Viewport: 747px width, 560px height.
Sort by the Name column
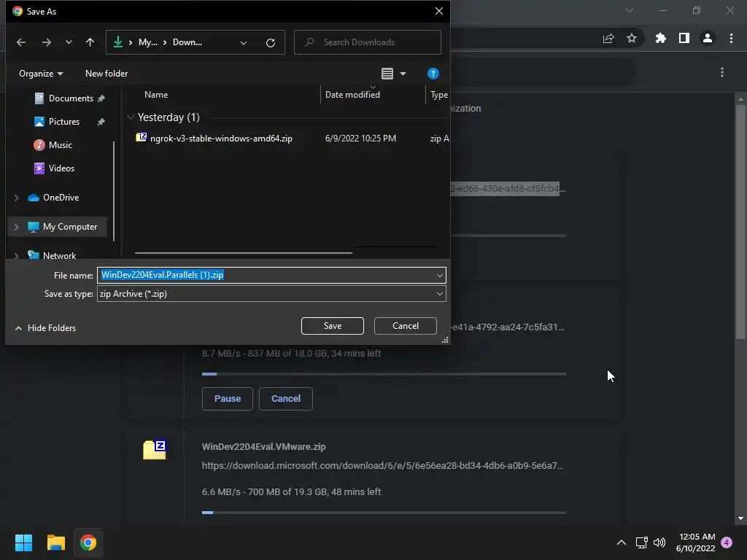click(x=156, y=95)
